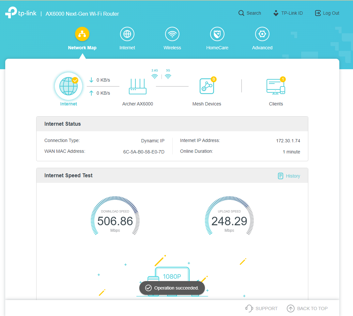The image size is (353, 316).
Task: Click the Internet label under the globe
Action: click(69, 104)
